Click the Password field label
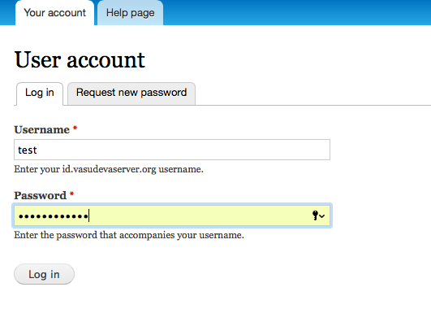This screenshot has height=322, width=431. click(x=40, y=195)
